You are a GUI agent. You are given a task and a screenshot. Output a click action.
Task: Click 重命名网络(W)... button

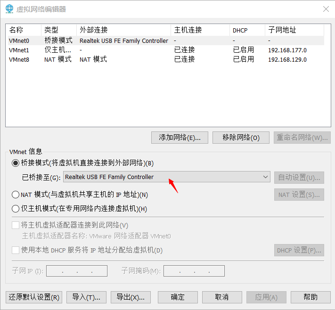302,138
